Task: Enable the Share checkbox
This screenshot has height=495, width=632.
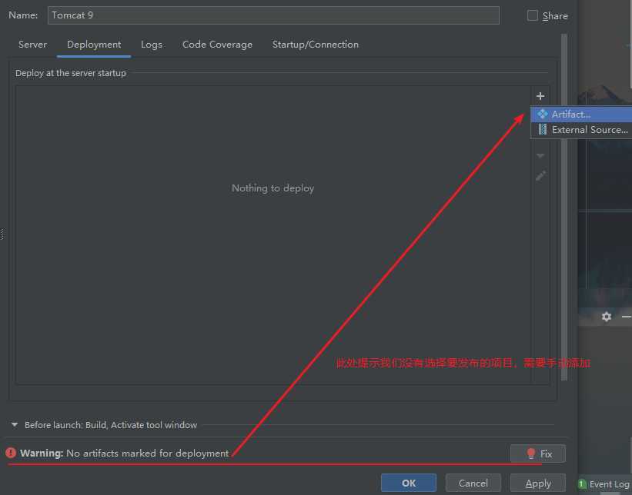Action: click(533, 15)
